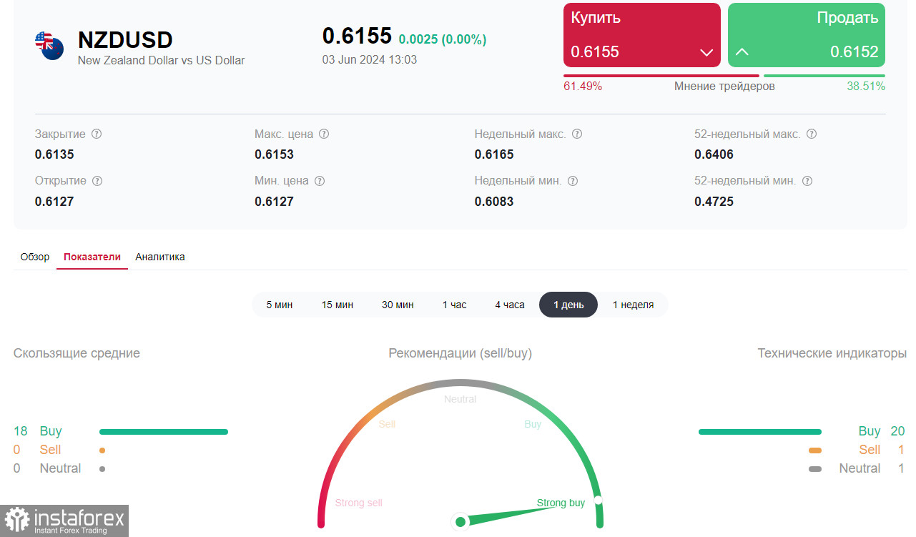Click the technical indicators orange Sell bar
916x537 pixels.
815,450
